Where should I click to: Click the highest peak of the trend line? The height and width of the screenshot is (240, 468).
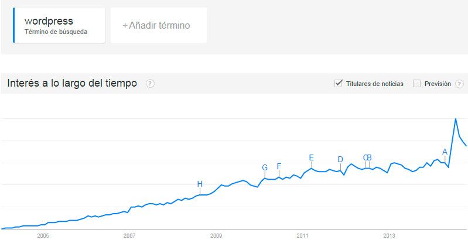point(456,119)
